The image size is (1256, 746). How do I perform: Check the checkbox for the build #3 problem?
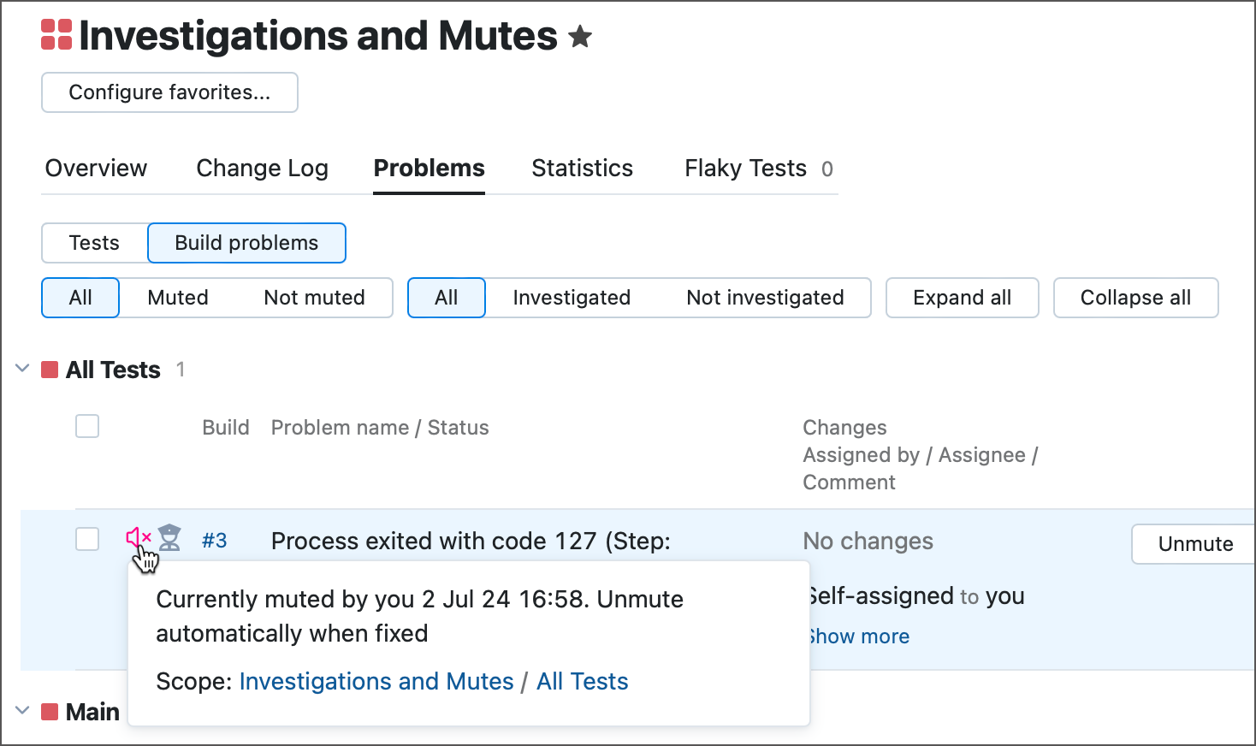87,539
